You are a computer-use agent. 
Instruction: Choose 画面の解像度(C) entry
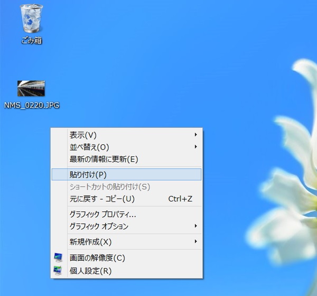click(127, 258)
